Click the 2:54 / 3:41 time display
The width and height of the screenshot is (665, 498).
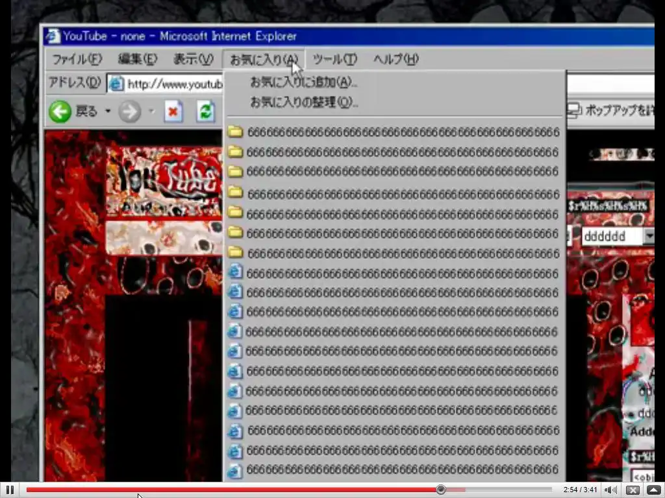(580, 490)
